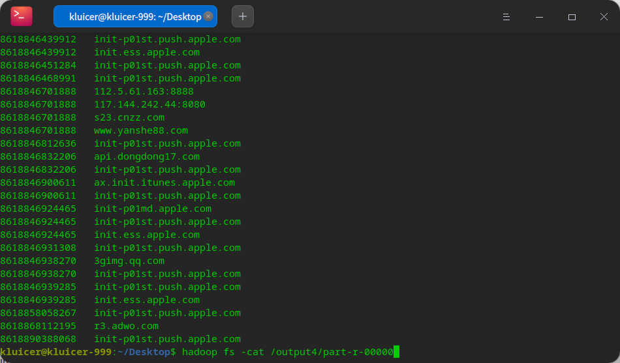Click the text 3gimg.qq.com
620x363 pixels.
[129, 261]
